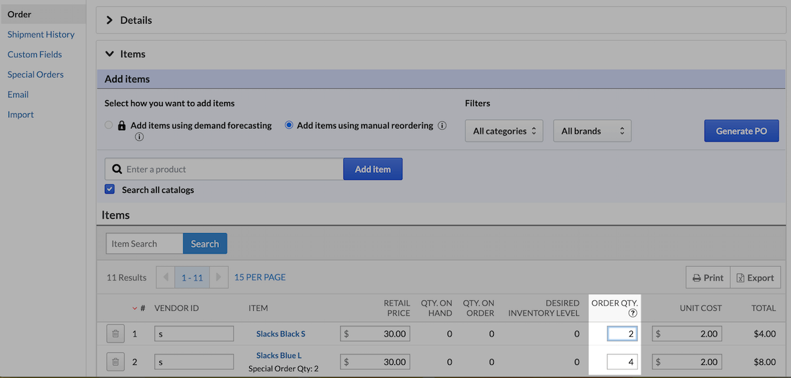Change the 15 PER PAGE setting
The image size is (791, 378).
click(260, 277)
